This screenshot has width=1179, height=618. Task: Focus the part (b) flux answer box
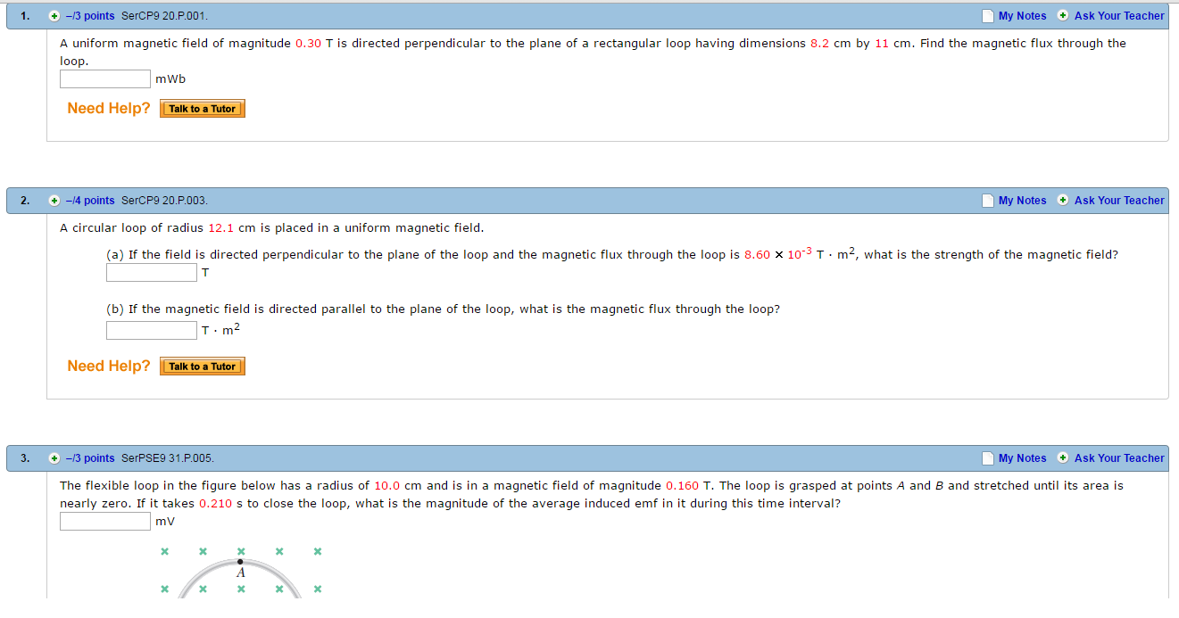coord(152,330)
